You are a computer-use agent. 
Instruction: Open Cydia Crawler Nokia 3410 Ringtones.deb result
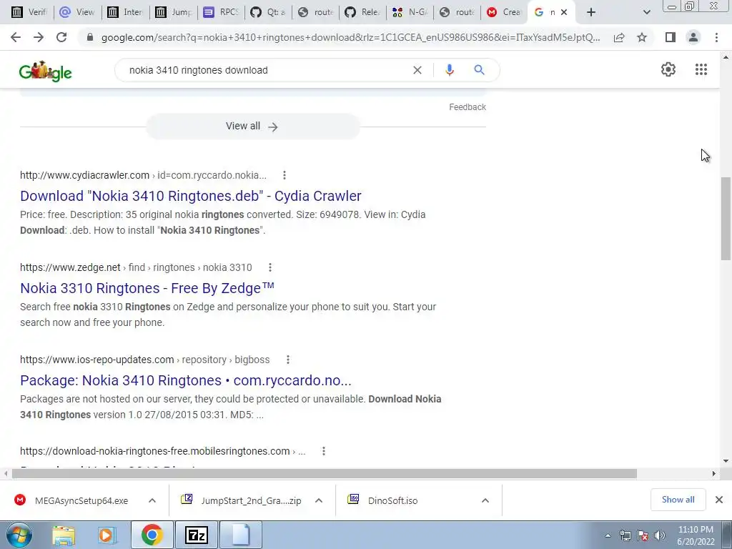coord(190,196)
